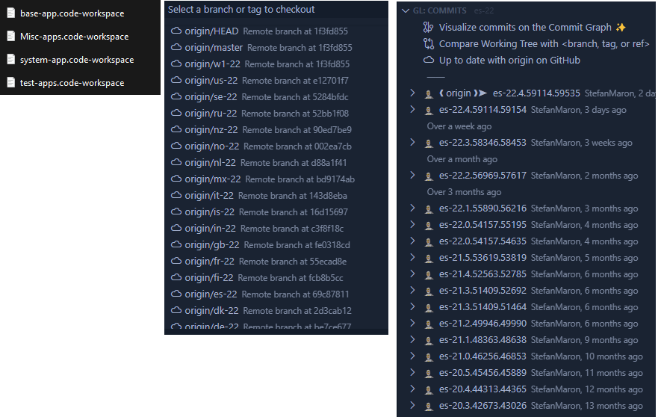The width and height of the screenshot is (664, 417).
Task: Expand the es-21.5.53619.53819 commit chevron
Action: coord(412,258)
